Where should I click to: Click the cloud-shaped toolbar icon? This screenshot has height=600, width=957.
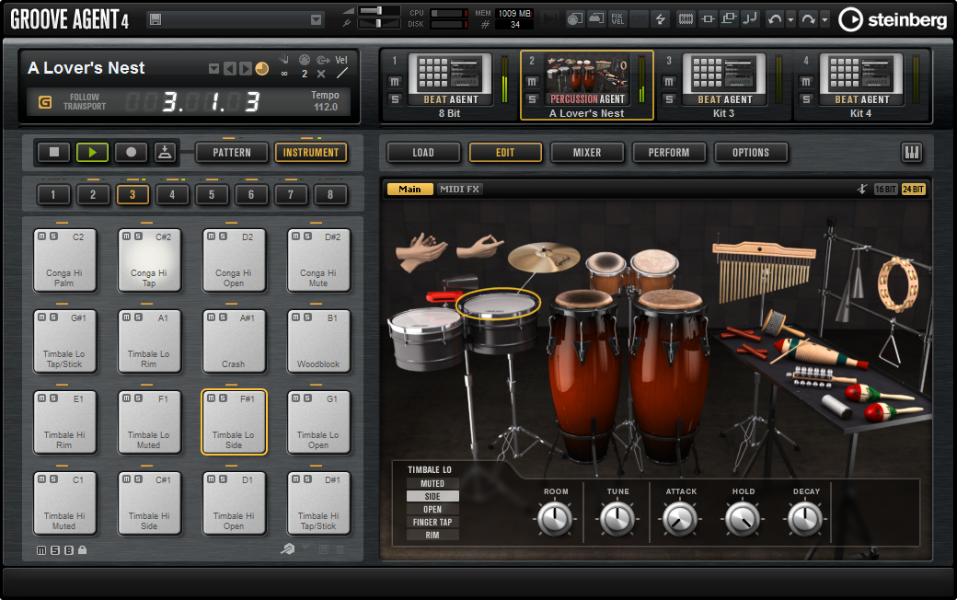(x=596, y=19)
